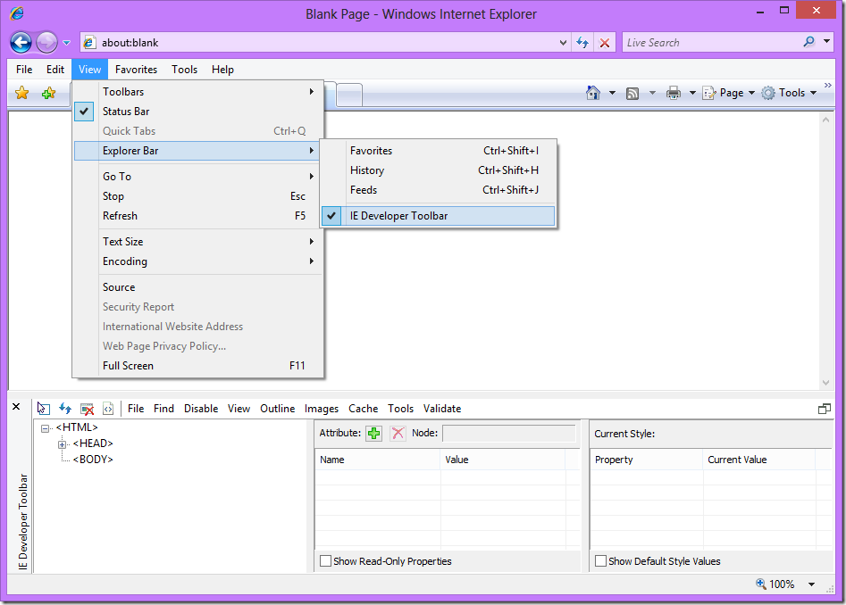Click Add to Favorites icon

48,93
